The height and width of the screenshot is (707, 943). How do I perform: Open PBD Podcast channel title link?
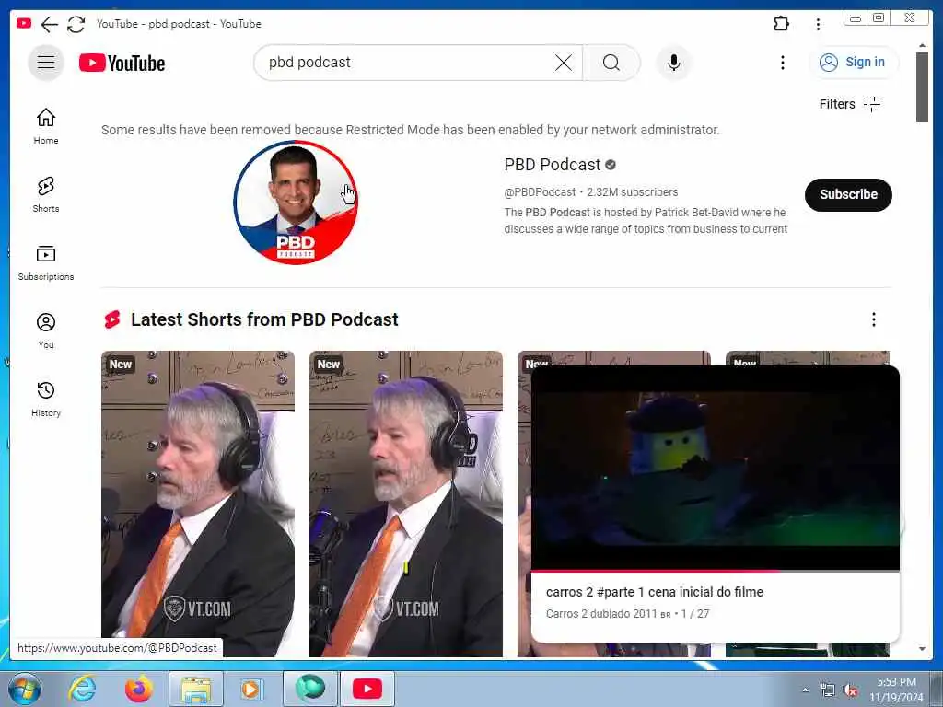(553, 165)
